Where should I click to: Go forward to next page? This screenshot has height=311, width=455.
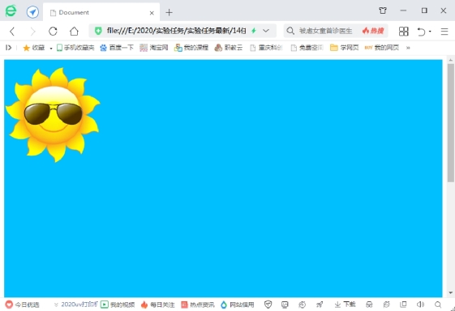coord(32,31)
